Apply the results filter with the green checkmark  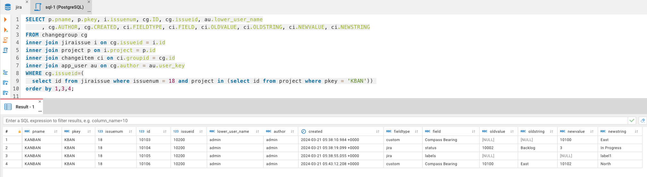point(632,121)
